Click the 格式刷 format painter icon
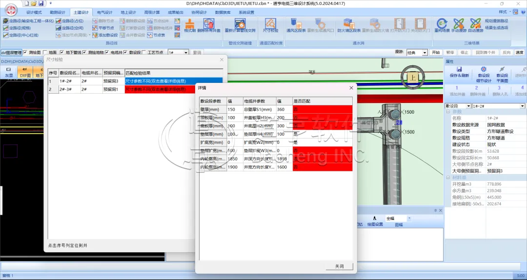Screen dimensions: 527x280 click(190, 25)
